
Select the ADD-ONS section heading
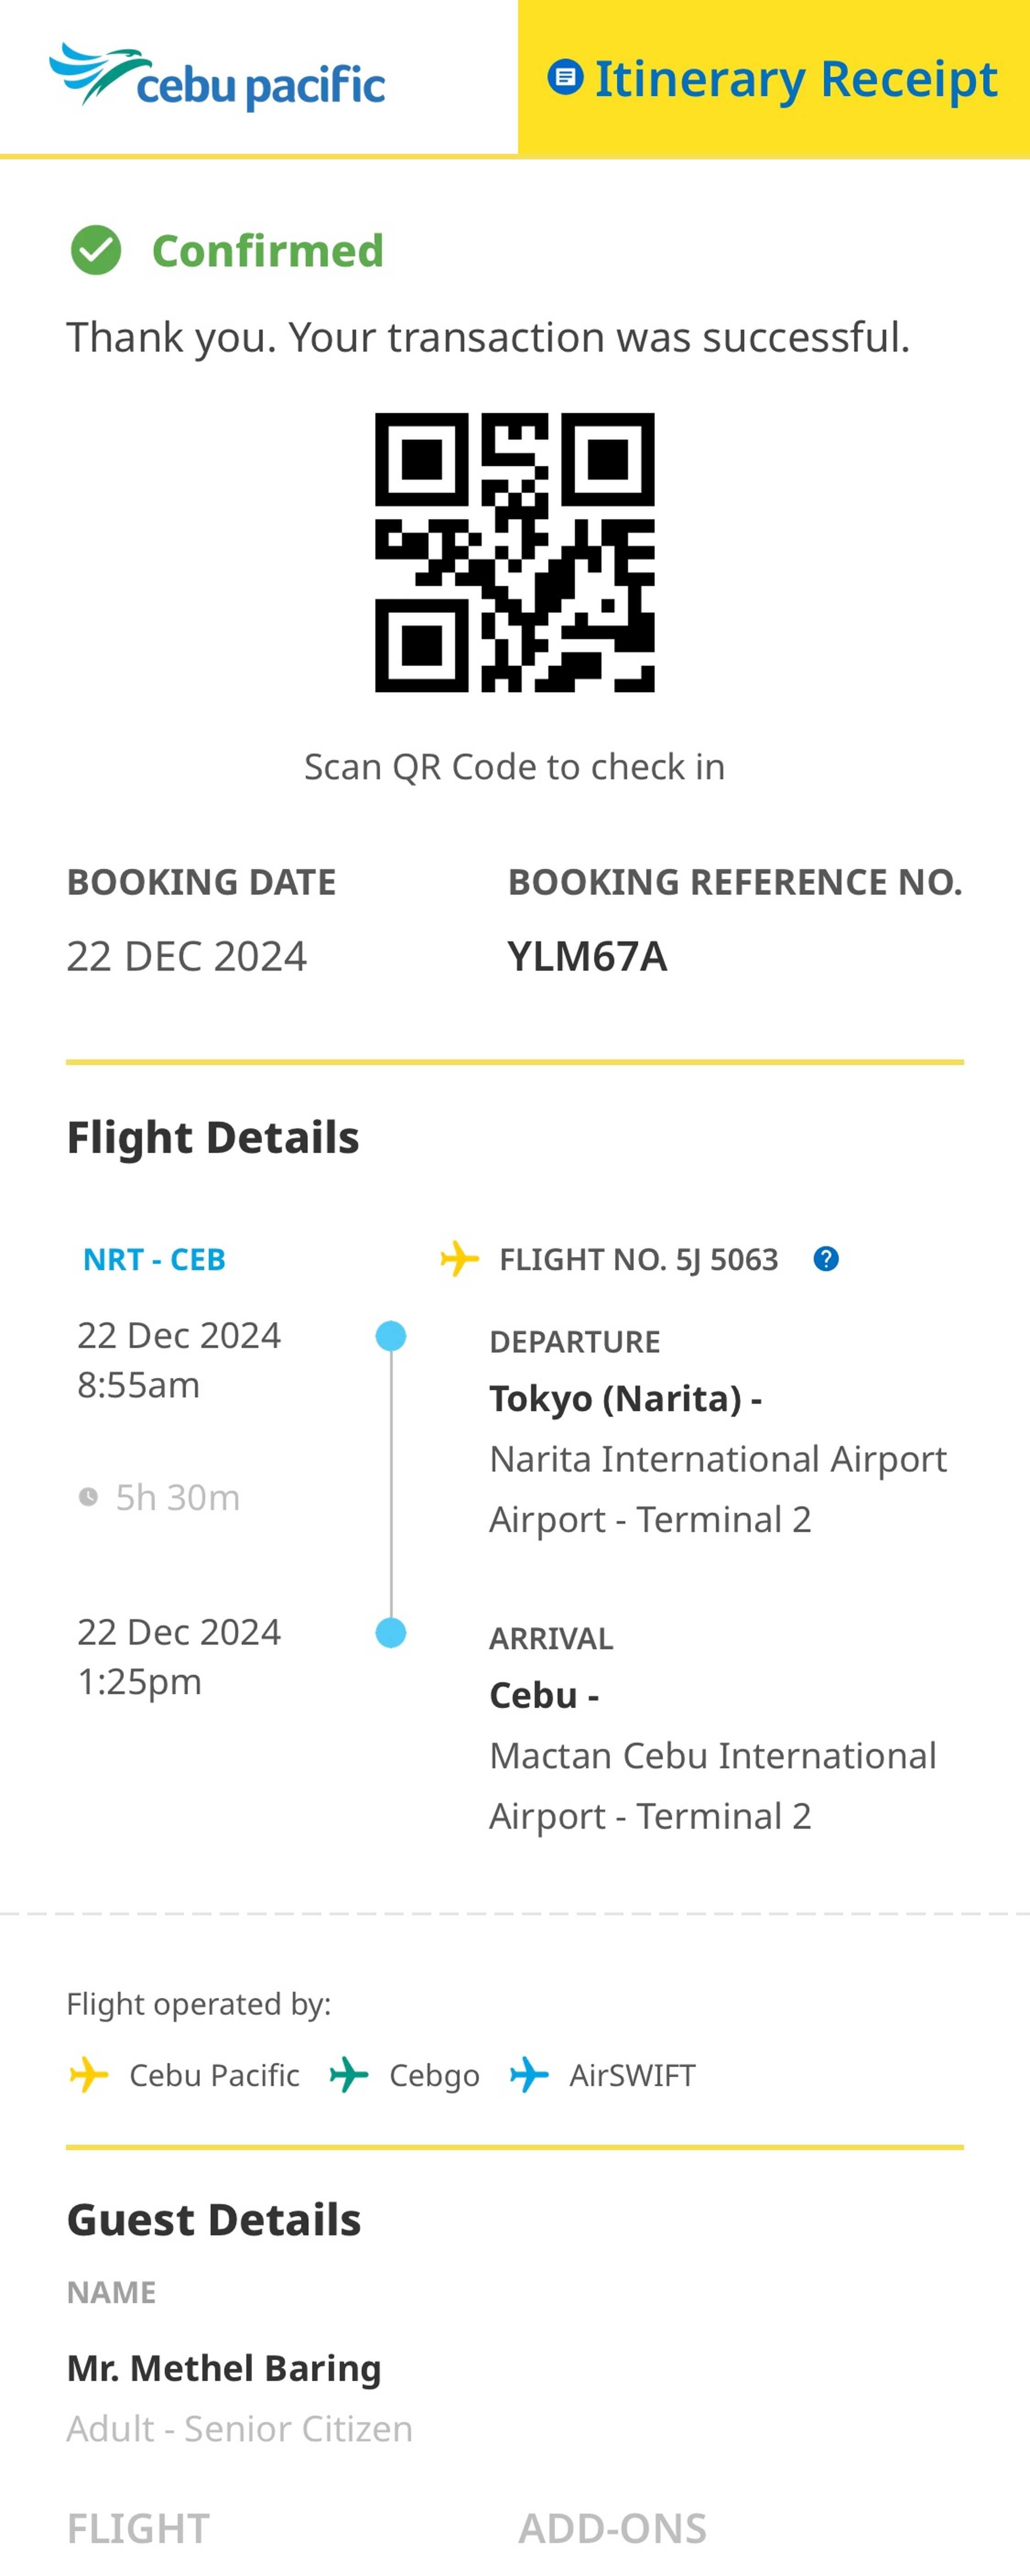pos(612,2529)
